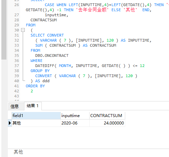The image size is (169, 157).
Task: Click the SELECT CONVERT text on line 31
Action: pos(47,35)
